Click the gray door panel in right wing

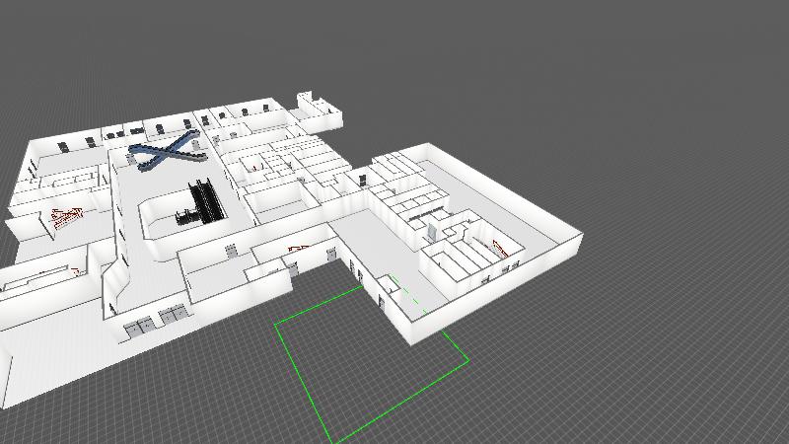pyautogui.click(x=431, y=232)
